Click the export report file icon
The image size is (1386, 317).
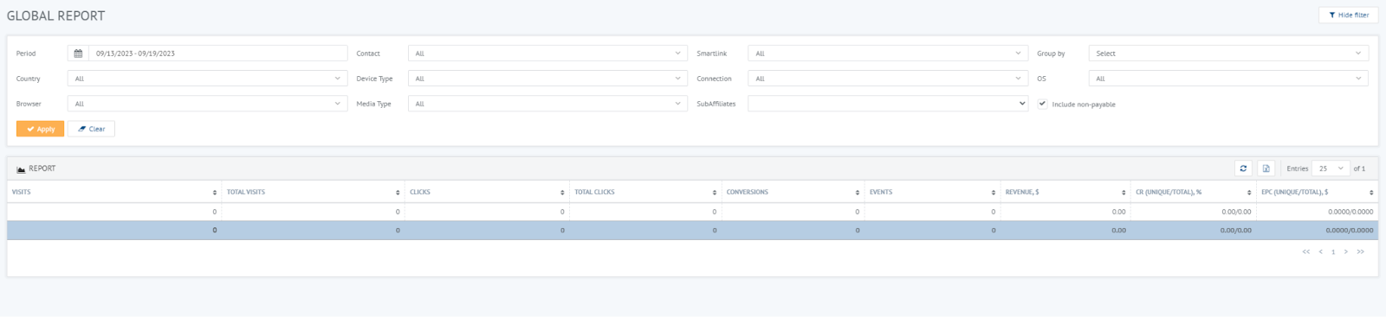[x=1266, y=168]
